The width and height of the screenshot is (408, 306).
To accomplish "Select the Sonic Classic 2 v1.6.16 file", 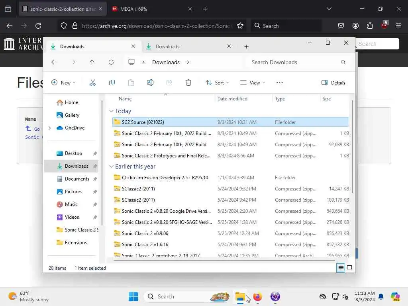I will click(x=230, y=245).
